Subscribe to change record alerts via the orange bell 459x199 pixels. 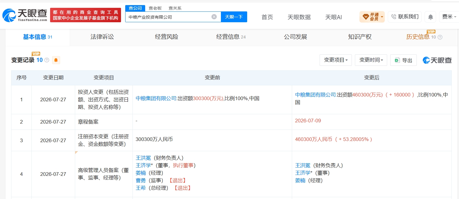(56, 60)
